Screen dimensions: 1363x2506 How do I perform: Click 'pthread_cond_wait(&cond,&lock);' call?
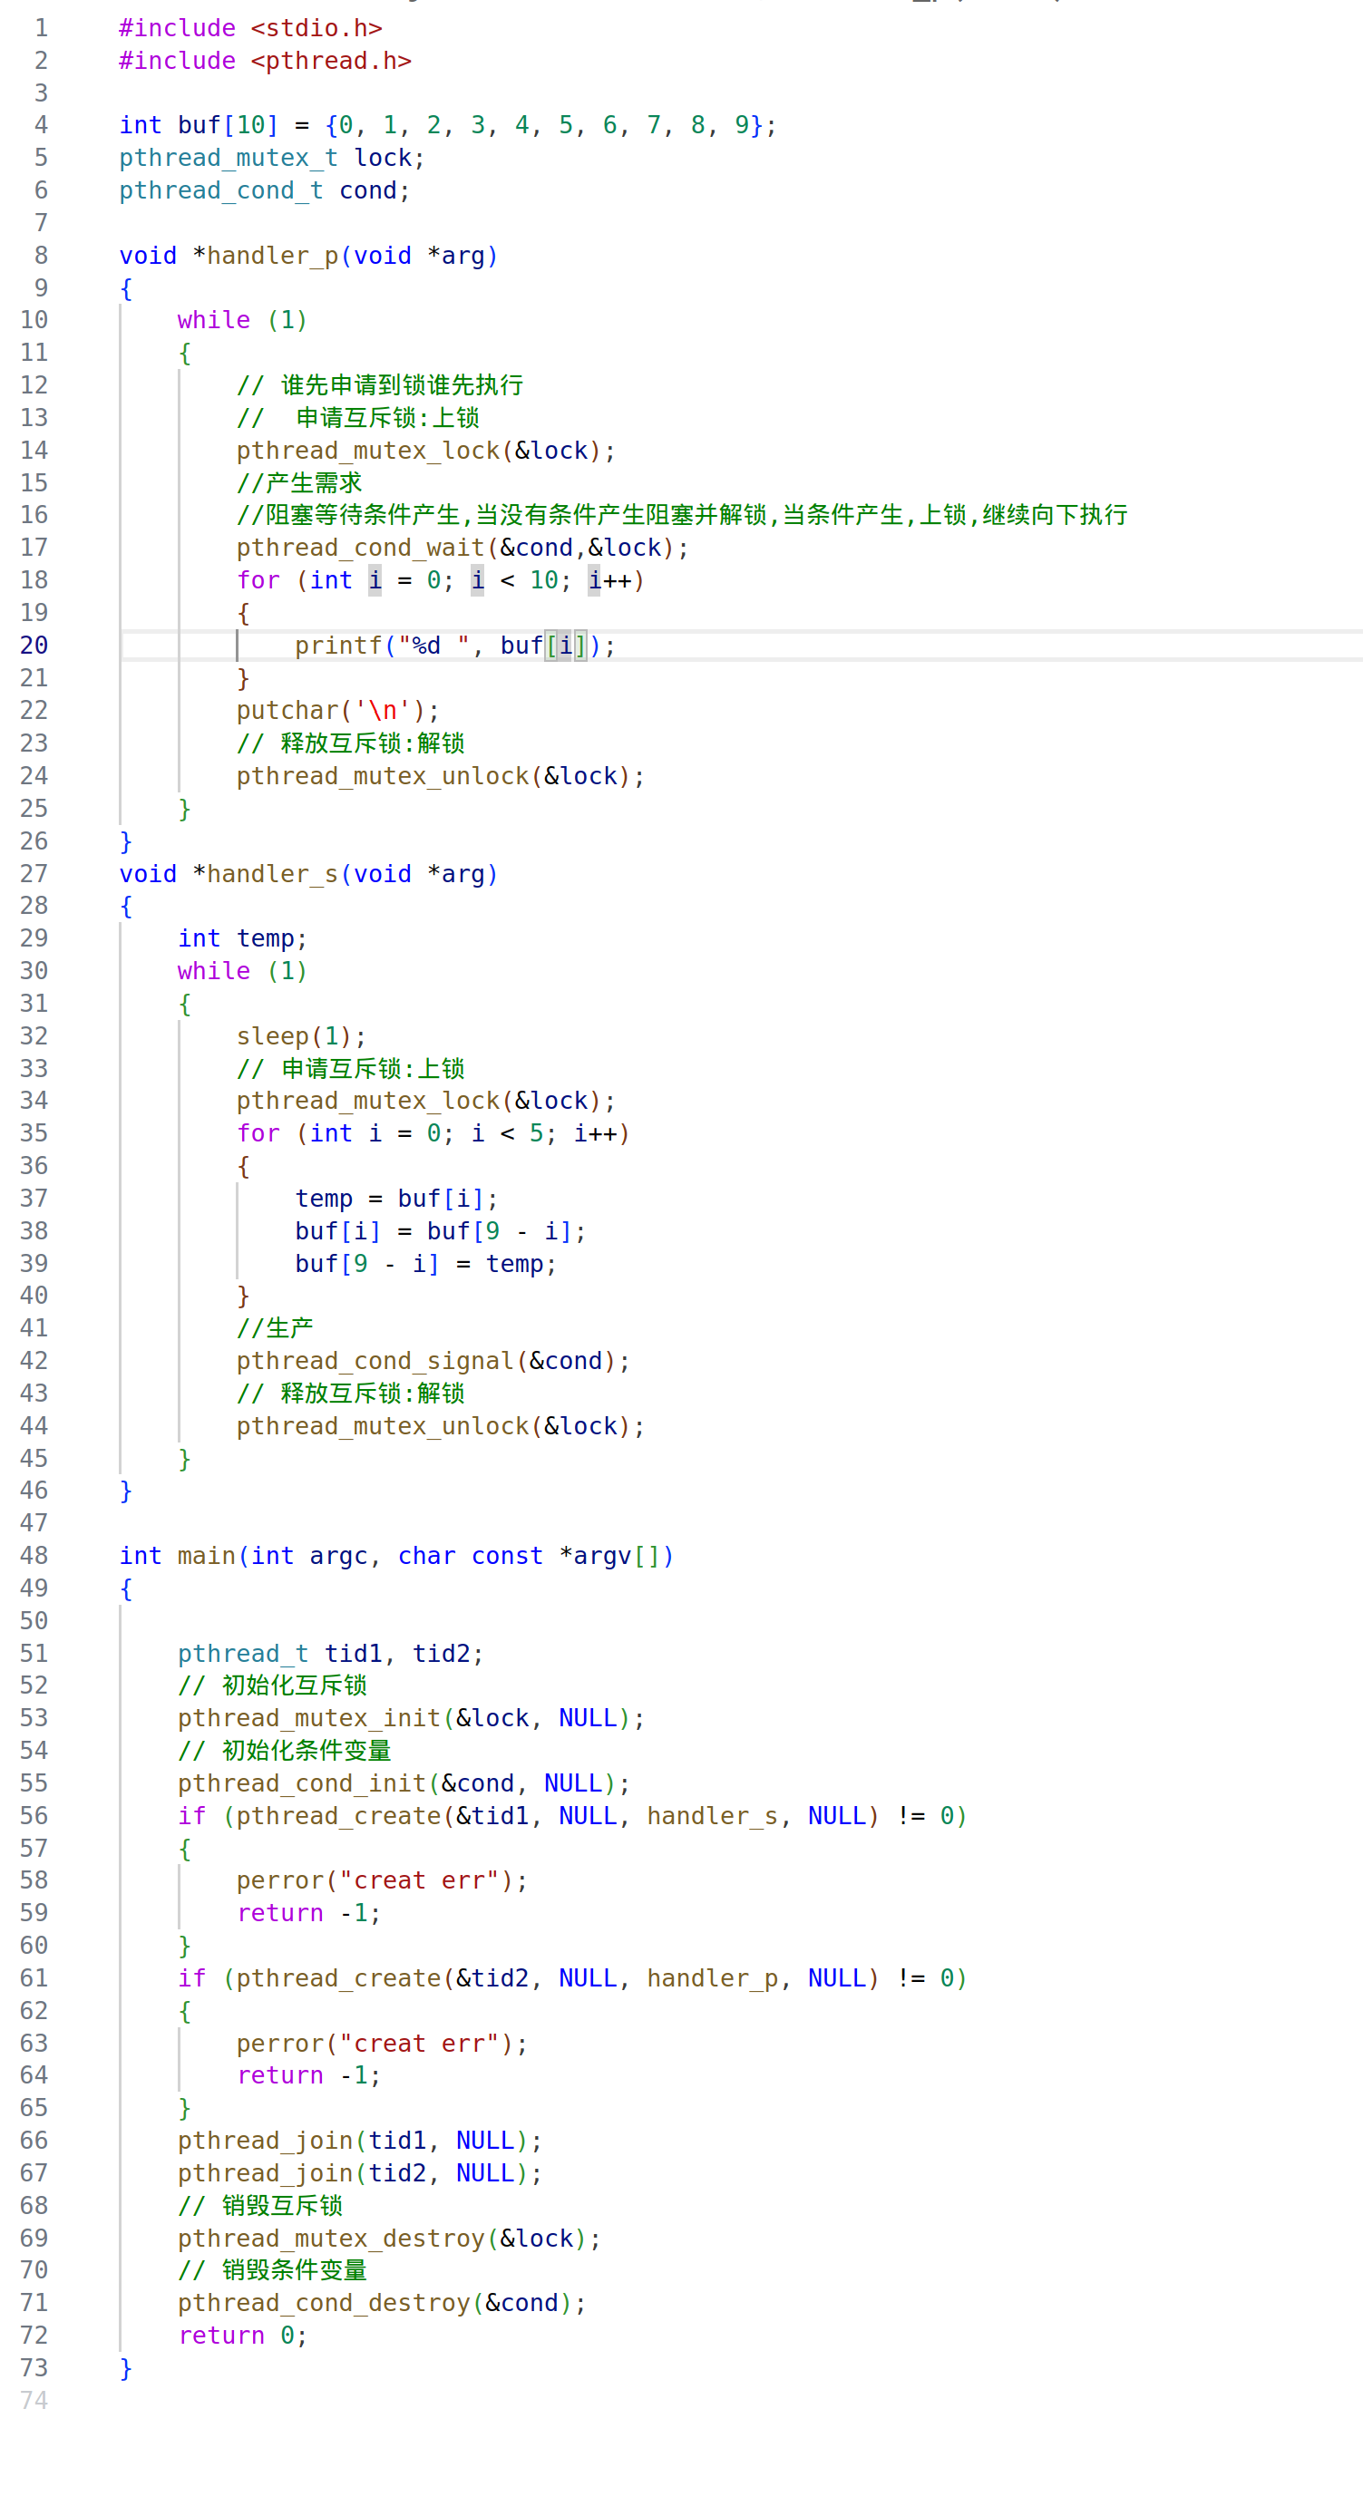(x=462, y=548)
